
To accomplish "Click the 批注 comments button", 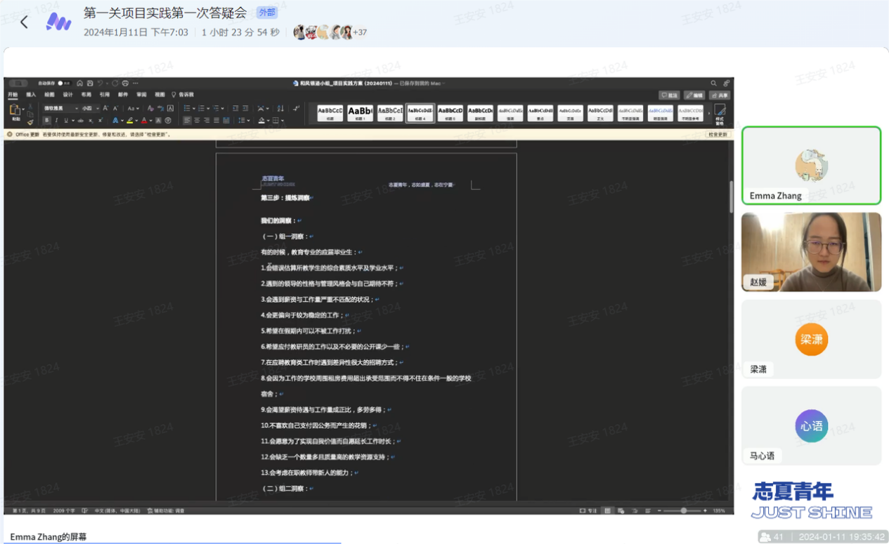I will pyautogui.click(x=669, y=95).
